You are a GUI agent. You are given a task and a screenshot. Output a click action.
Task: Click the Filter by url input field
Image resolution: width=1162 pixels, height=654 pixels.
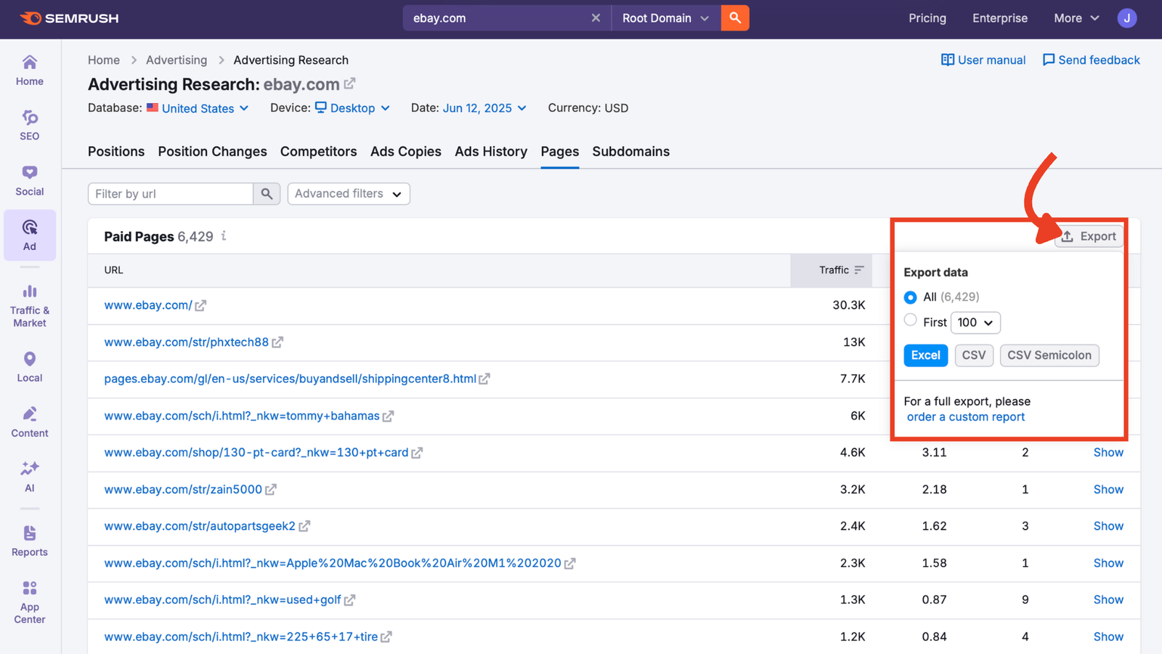(x=171, y=193)
